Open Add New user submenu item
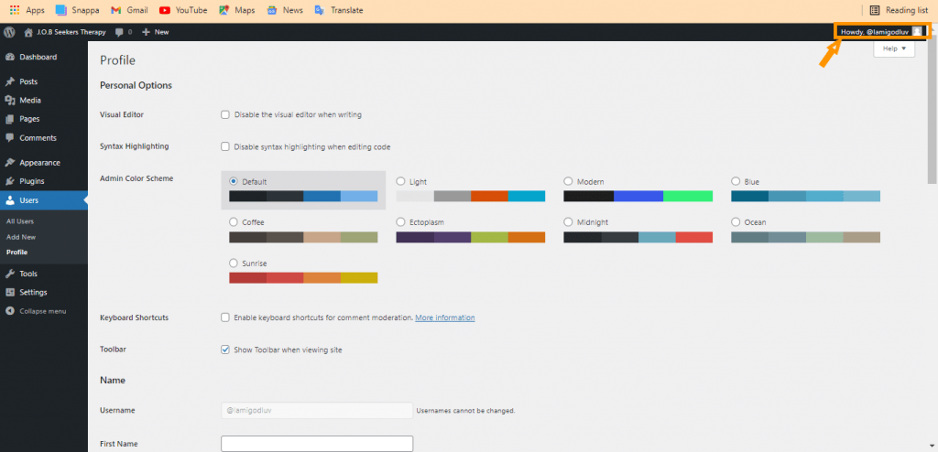Image resolution: width=938 pixels, height=452 pixels. [x=21, y=237]
